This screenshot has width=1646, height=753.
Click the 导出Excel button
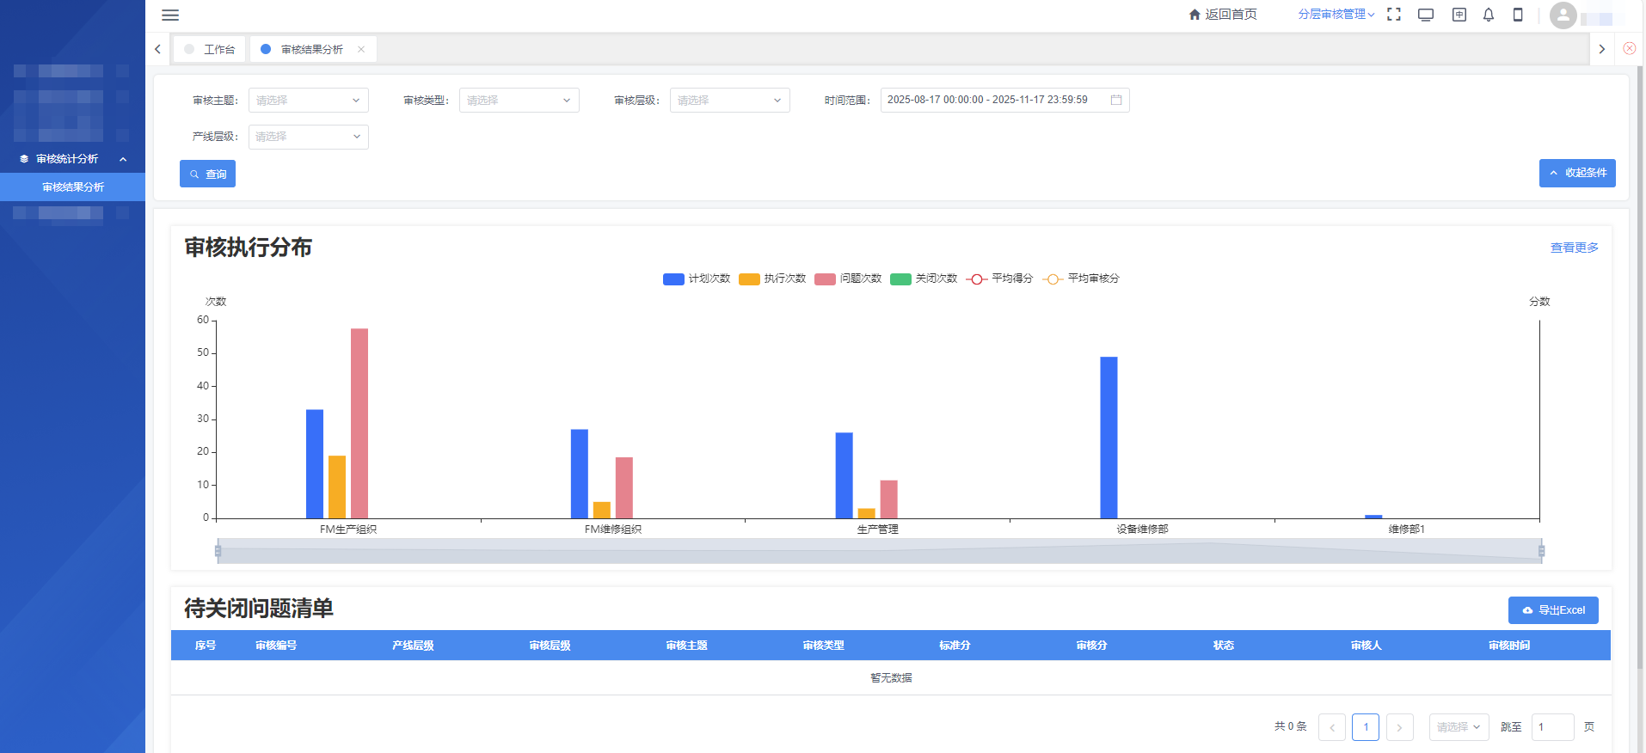pos(1552,610)
